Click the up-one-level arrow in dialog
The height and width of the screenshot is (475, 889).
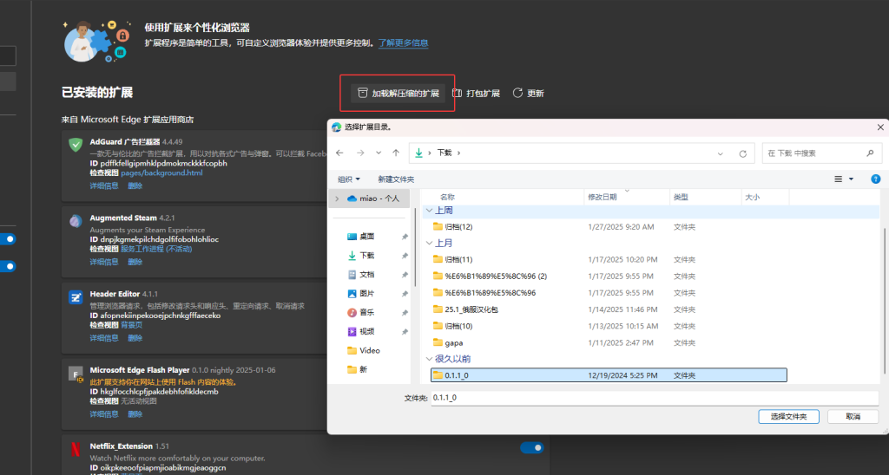396,153
